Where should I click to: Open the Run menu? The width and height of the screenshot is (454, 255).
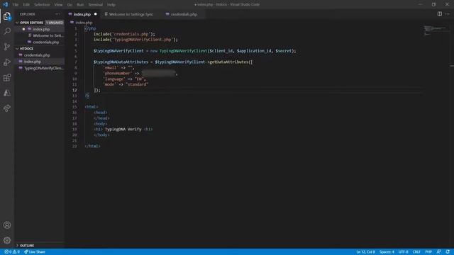[x=80, y=5]
